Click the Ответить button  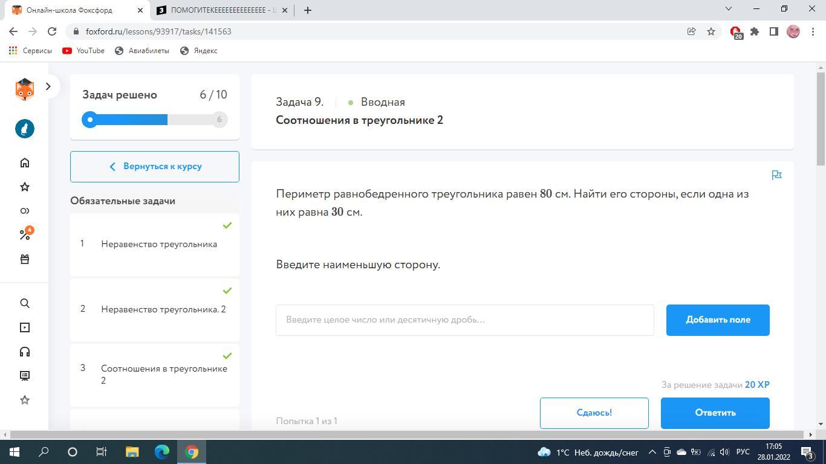point(715,413)
